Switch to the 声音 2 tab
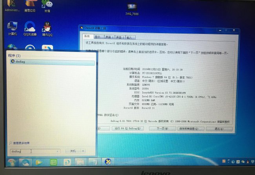 click(x=120, y=37)
